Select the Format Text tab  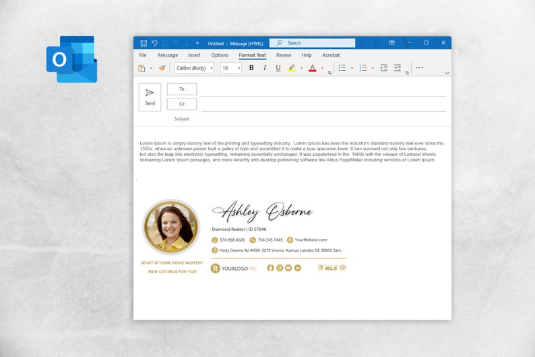pyautogui.click(x=252, y=55)
